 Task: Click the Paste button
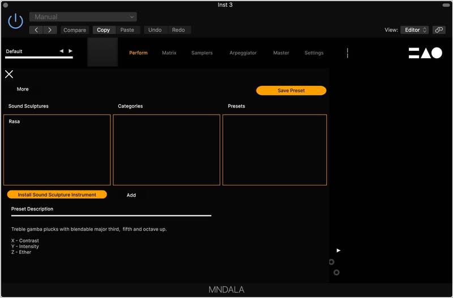(x=127, y=30)
